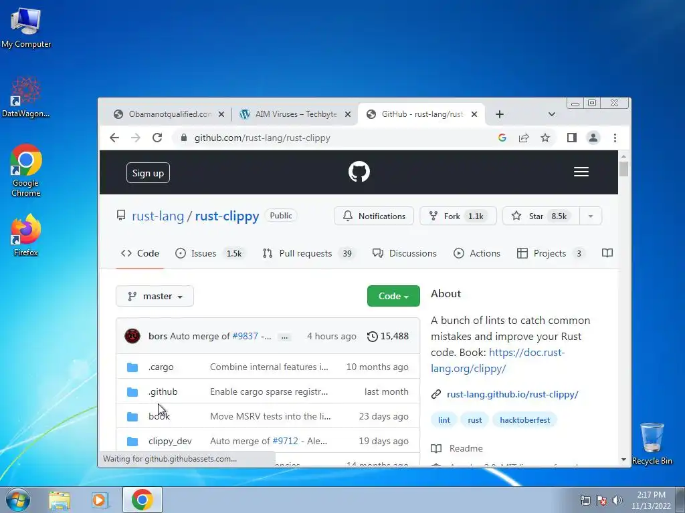Close the GitHub rust-lang tab
685x513 pixels.
[x=474, y=114]
